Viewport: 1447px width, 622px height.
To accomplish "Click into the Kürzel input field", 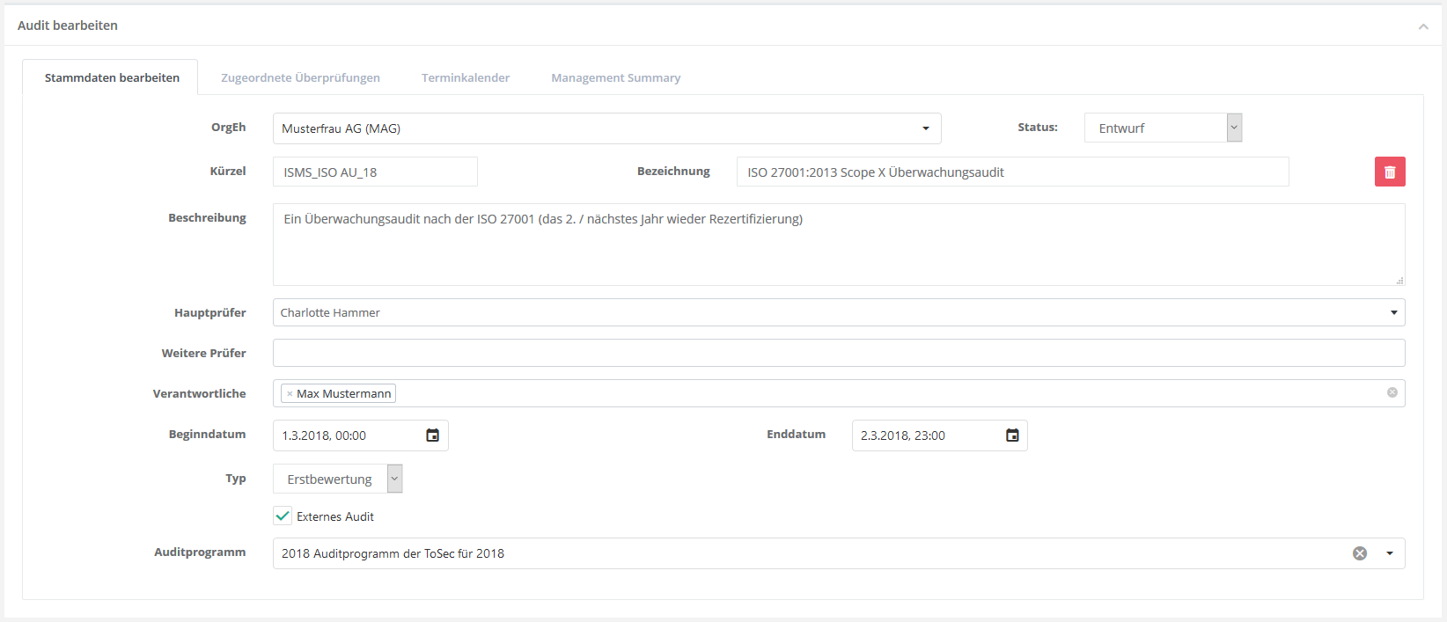I will coord(375,172).
